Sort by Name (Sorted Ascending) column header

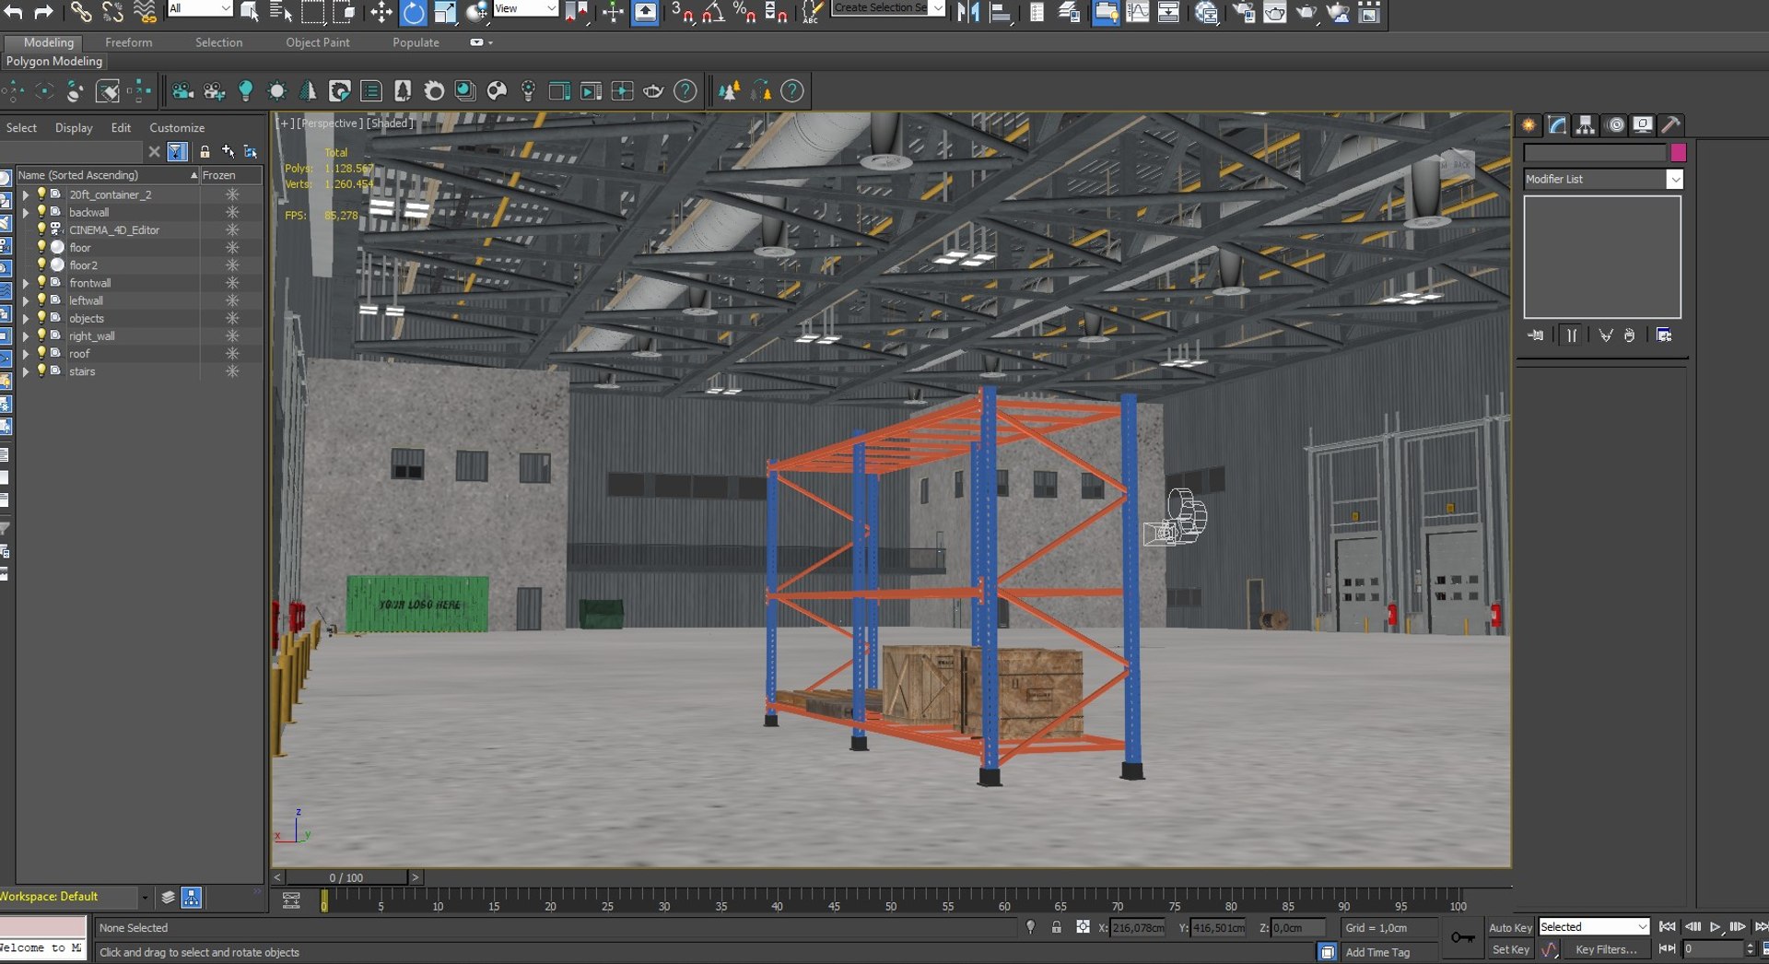point(108,175)
